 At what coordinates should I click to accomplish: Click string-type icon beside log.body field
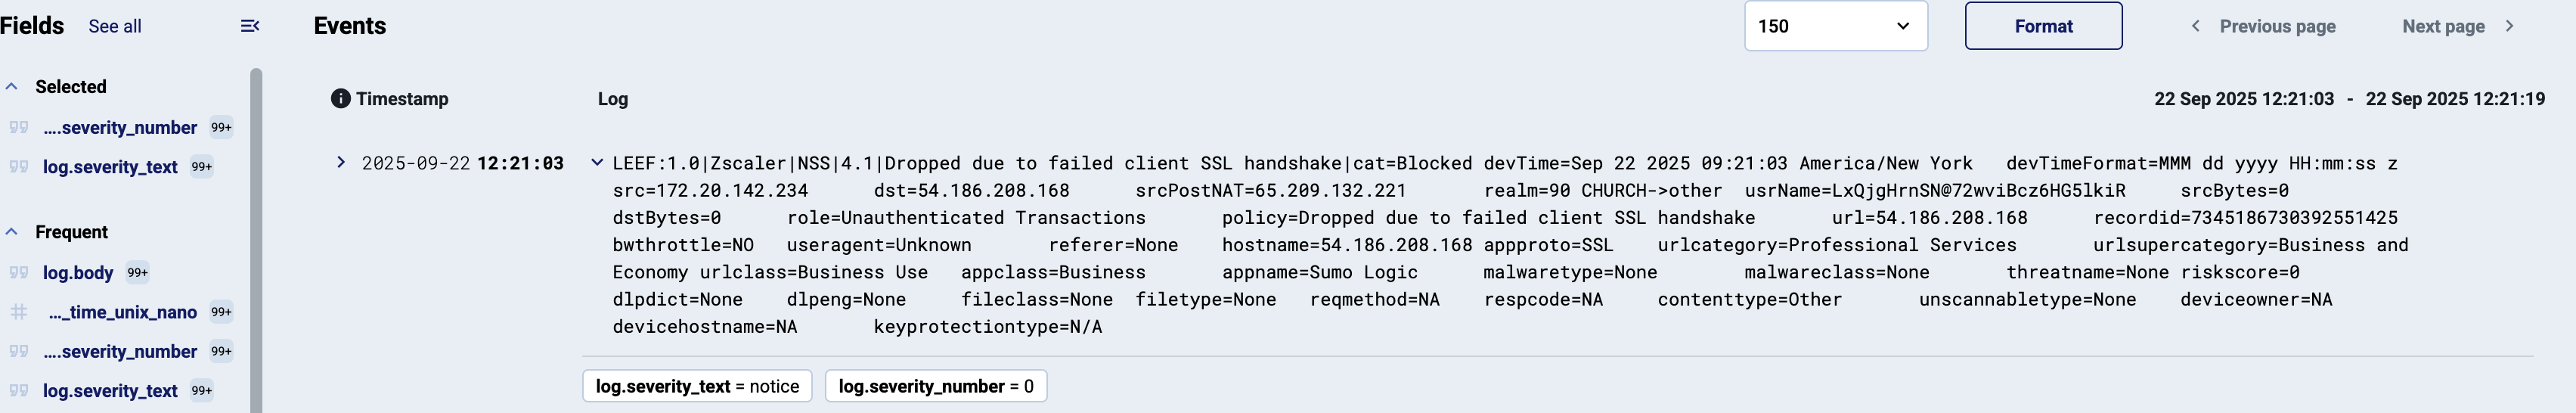pos(18,272)
